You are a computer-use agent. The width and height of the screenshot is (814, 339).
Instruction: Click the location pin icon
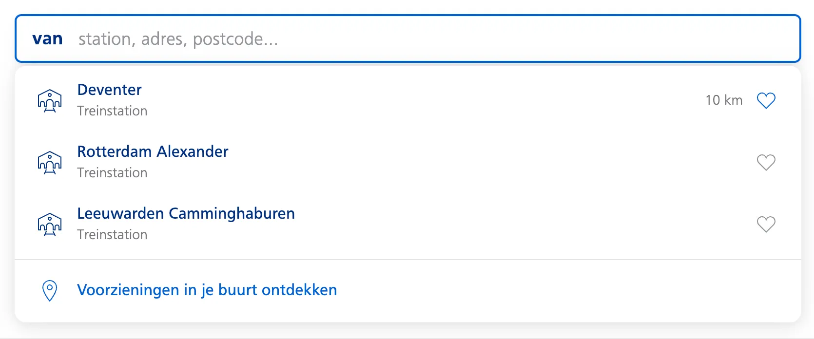pos(50,290)
